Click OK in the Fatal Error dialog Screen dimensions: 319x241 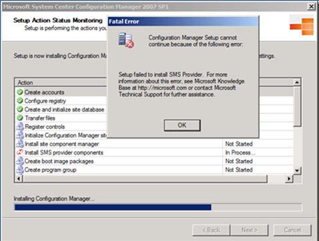pos(182,126)
